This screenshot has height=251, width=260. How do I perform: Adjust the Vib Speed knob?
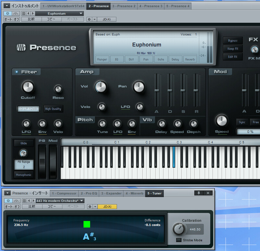(178, 124)
